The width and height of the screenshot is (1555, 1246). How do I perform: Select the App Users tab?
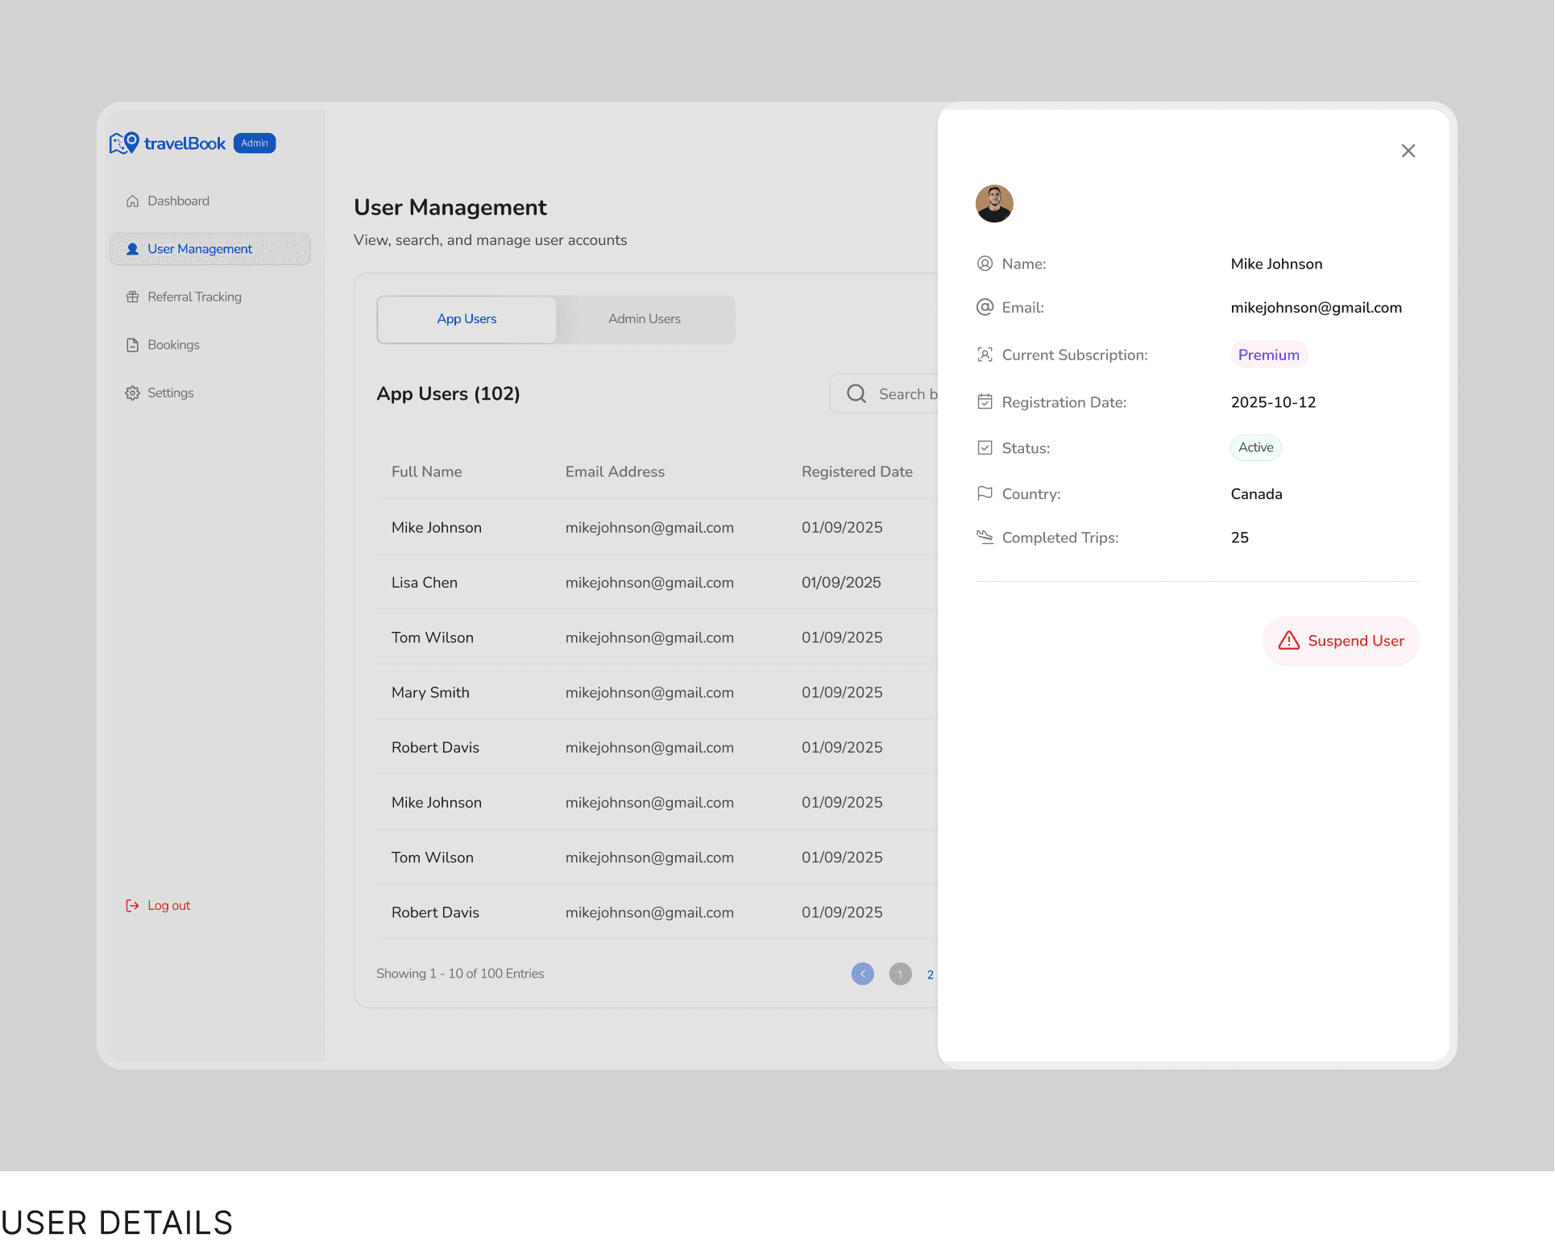click(466, 319)
